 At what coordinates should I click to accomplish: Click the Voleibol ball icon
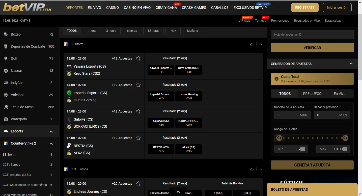6,95
